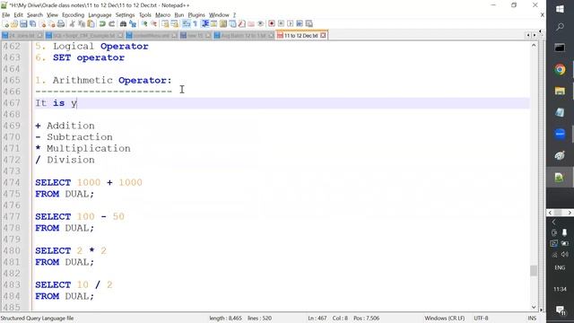
Task: Zoom out using the toolbar icon
Action: coord(154,24)
